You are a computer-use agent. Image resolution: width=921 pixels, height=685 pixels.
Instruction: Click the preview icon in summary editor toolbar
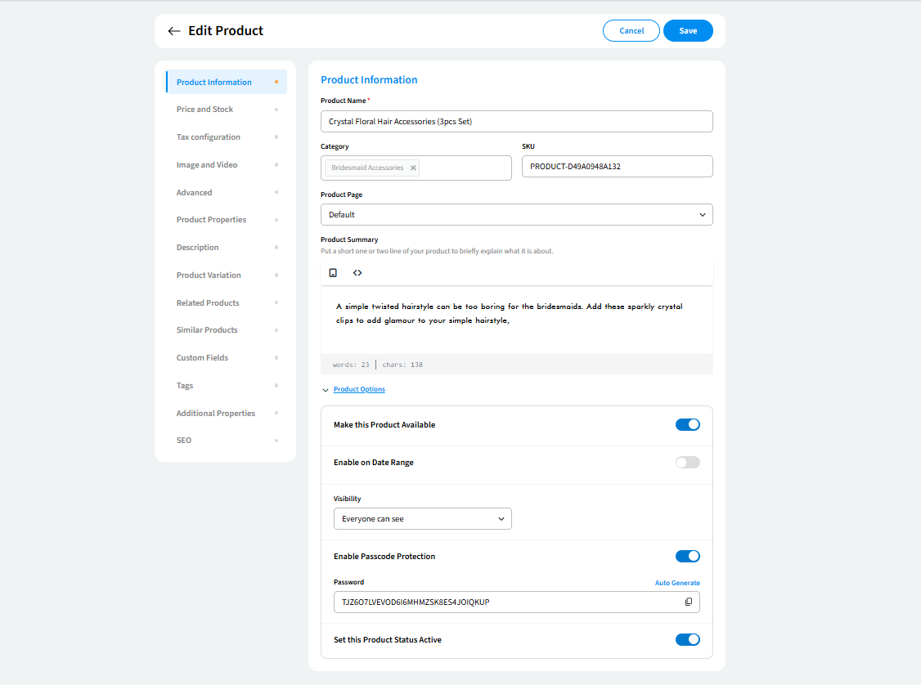point(333,272)
